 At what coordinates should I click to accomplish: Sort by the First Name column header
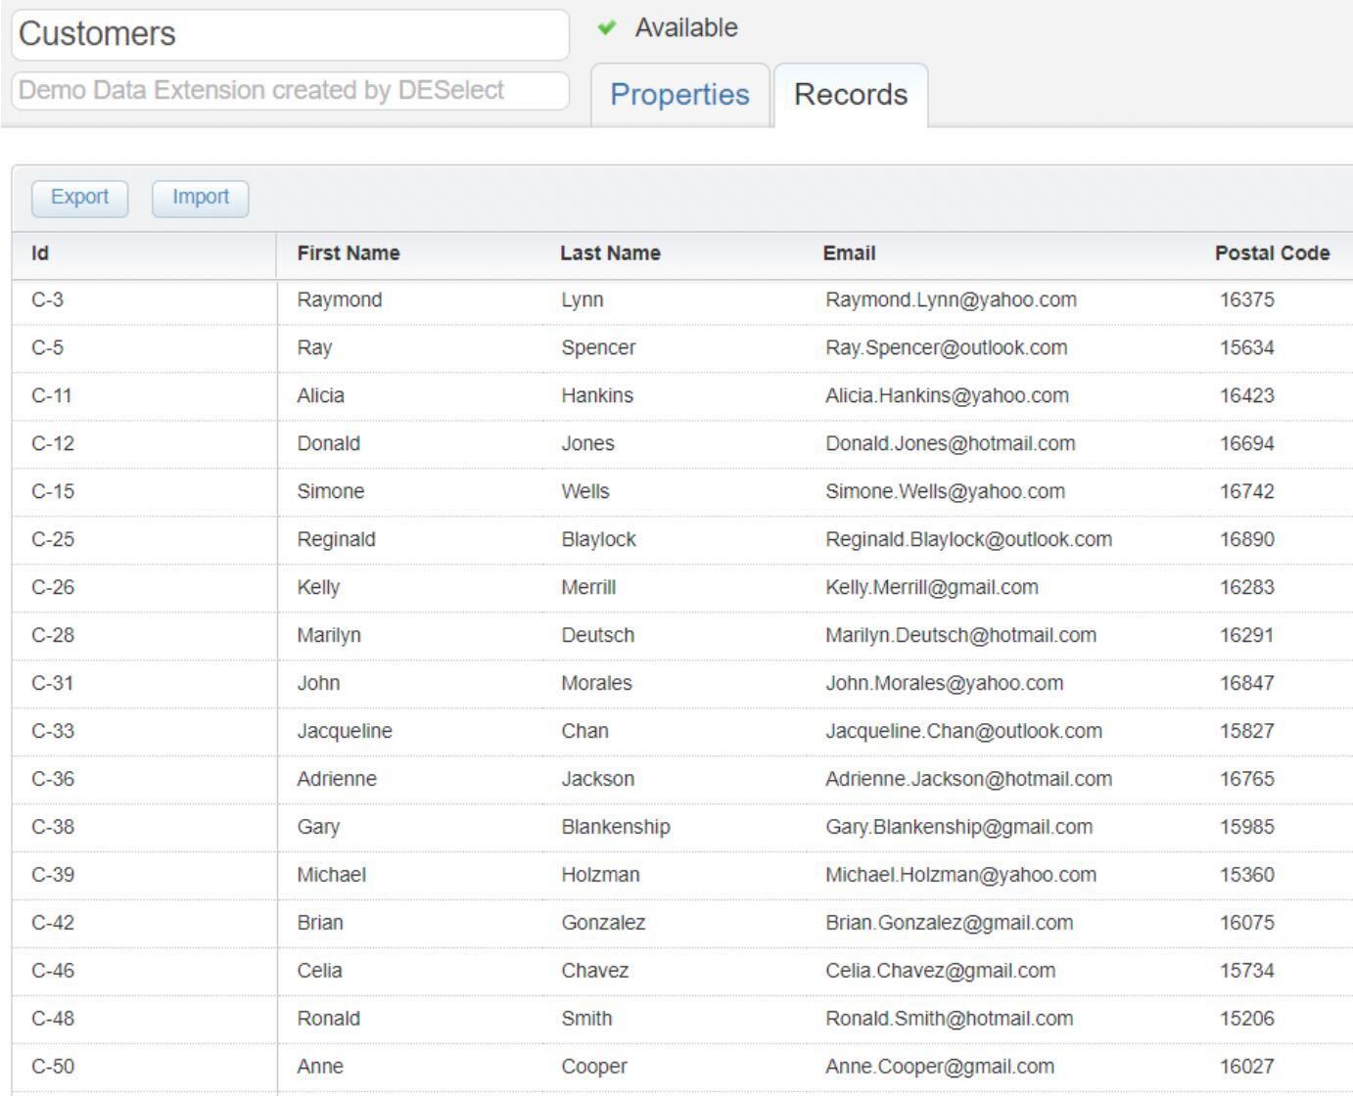point(349,252)
